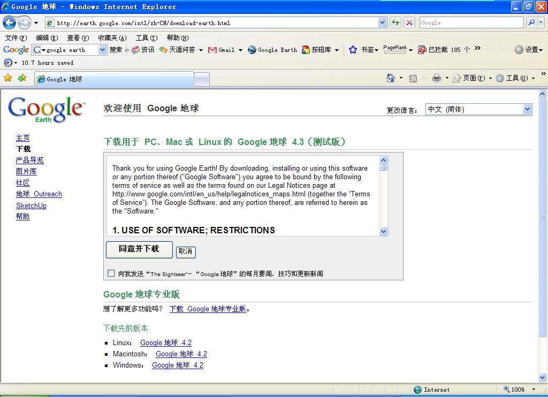This screenshot has height=397, width=548.
Task: Open the 设置 toolbar settings menu
Action: [529, 50]
